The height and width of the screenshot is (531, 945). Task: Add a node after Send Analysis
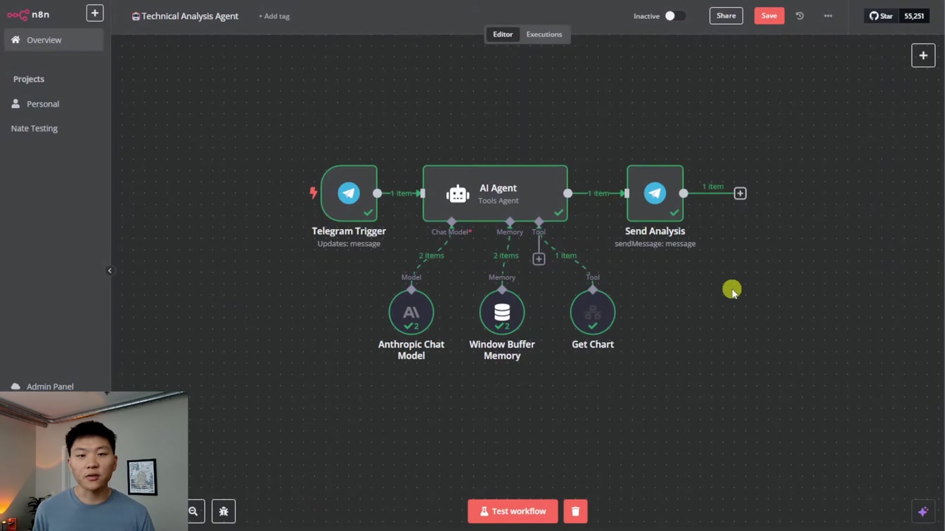740,193
